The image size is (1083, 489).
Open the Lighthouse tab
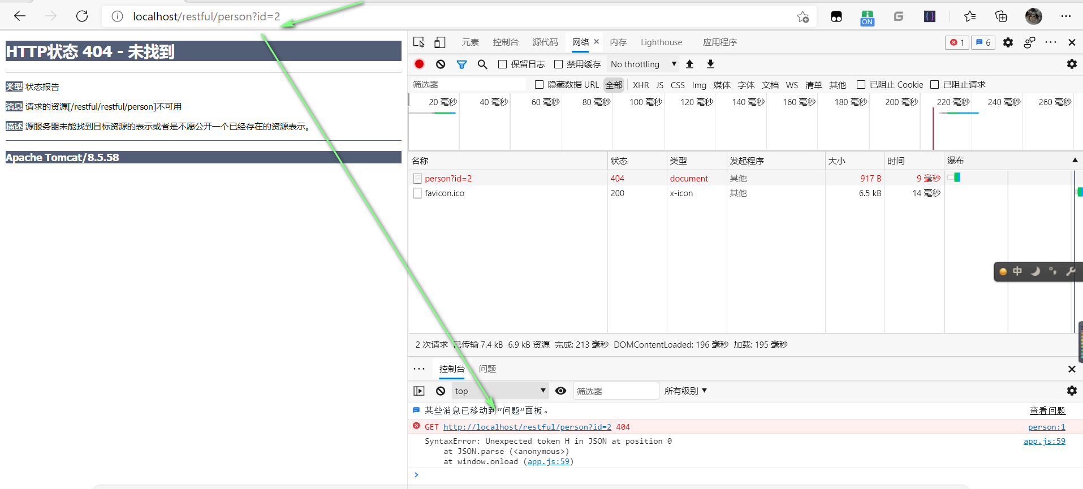click(661, 42)
